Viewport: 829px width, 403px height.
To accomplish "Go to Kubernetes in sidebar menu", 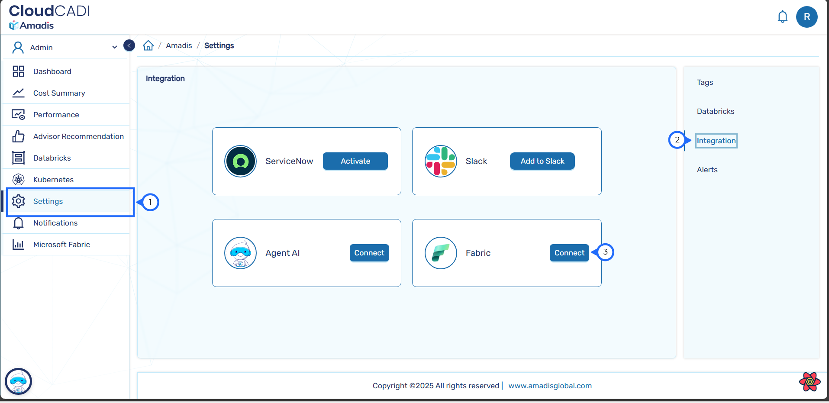I will pos(53,180).
